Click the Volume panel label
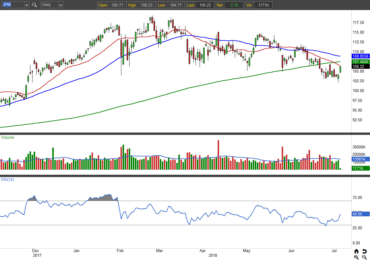The width and height of the screenshot is (370, 260). click(8, 137)
